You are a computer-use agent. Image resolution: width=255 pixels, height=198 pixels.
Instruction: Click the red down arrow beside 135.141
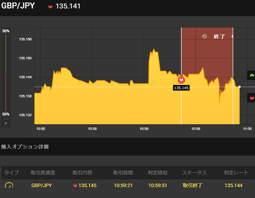(50, 7)
